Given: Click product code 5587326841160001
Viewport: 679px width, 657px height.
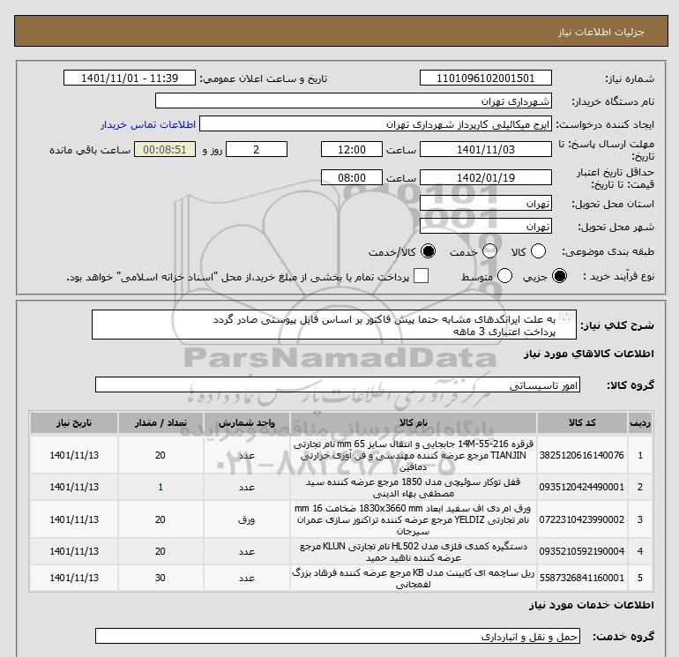Looking at the screenshot, I should click(582, 578).
